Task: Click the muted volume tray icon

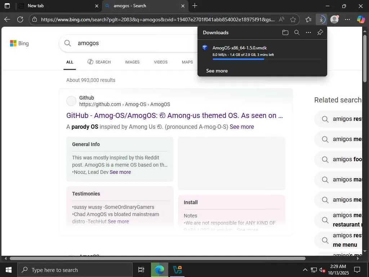Action: (x=323, y=270)
